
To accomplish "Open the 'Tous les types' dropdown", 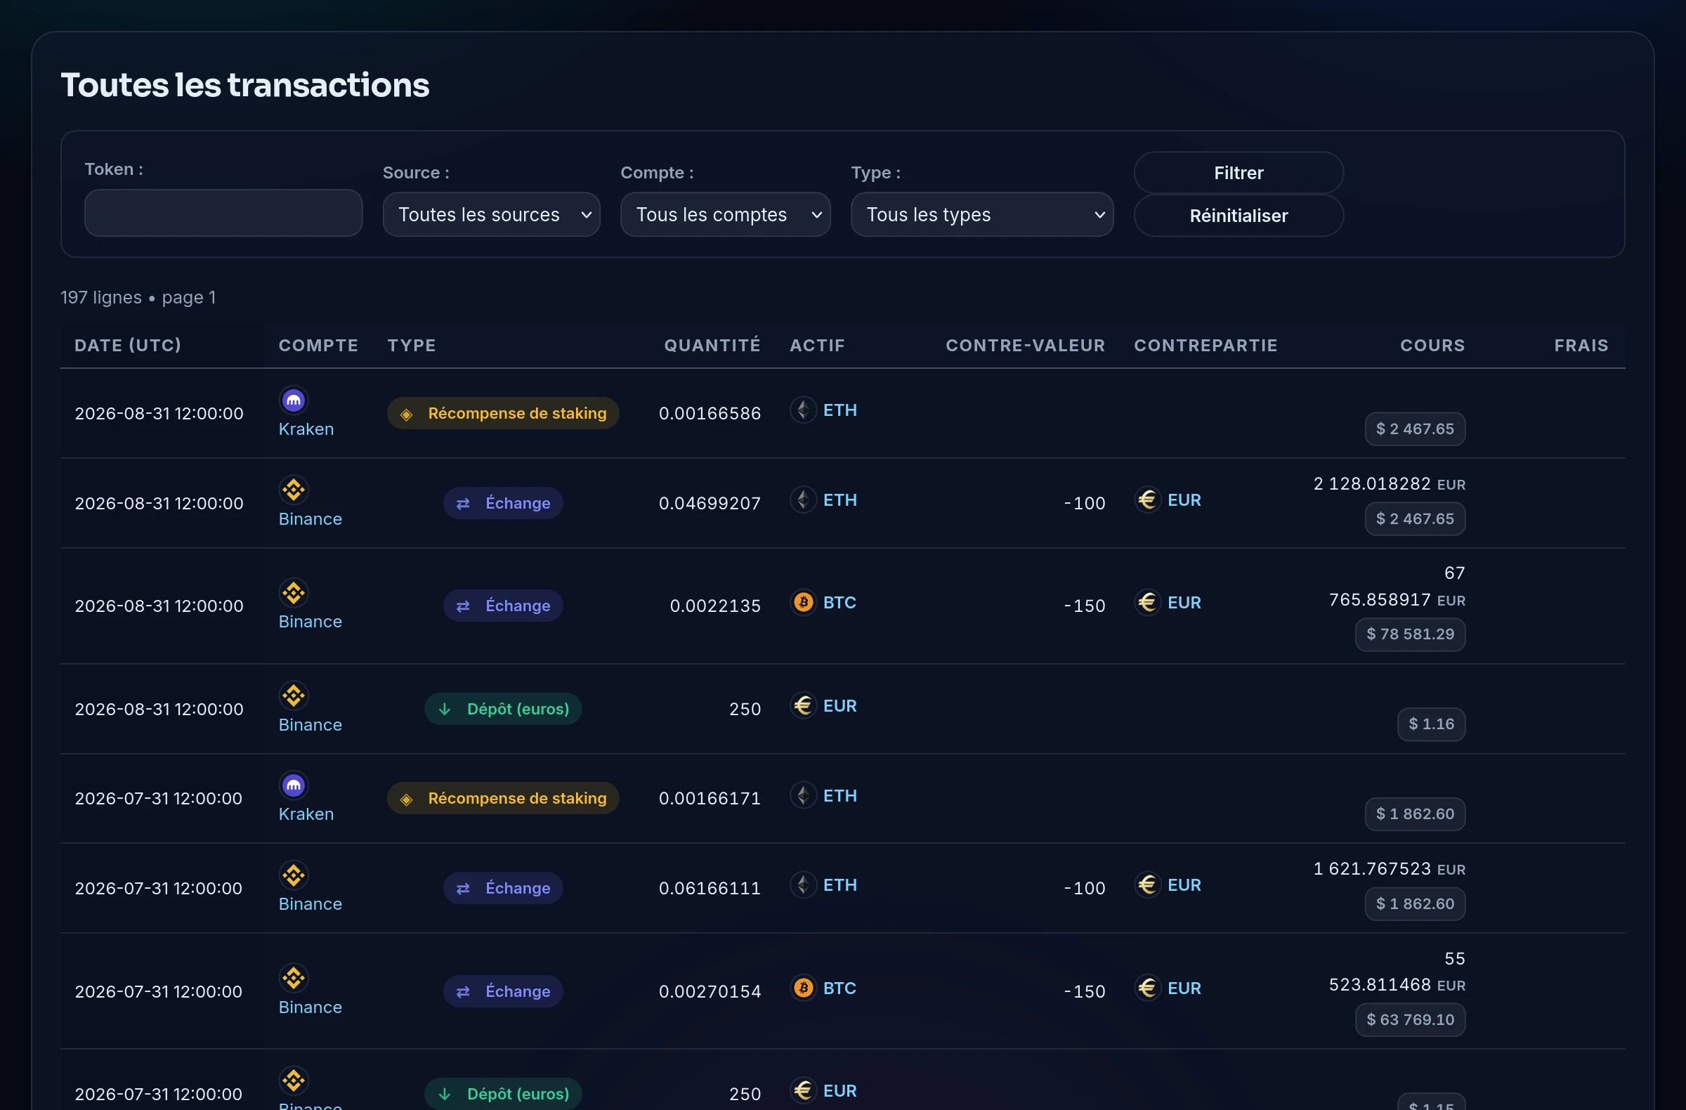I will (982, 215).
